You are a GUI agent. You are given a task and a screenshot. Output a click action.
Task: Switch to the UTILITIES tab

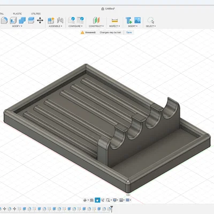(36, 14)
